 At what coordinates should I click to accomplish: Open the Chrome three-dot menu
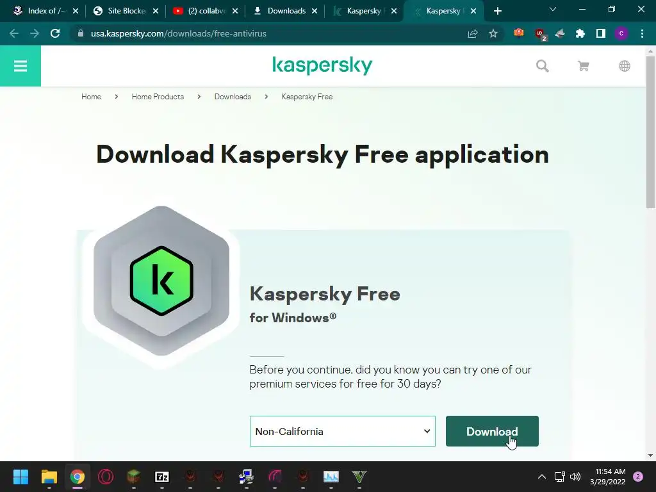[642, 33]
